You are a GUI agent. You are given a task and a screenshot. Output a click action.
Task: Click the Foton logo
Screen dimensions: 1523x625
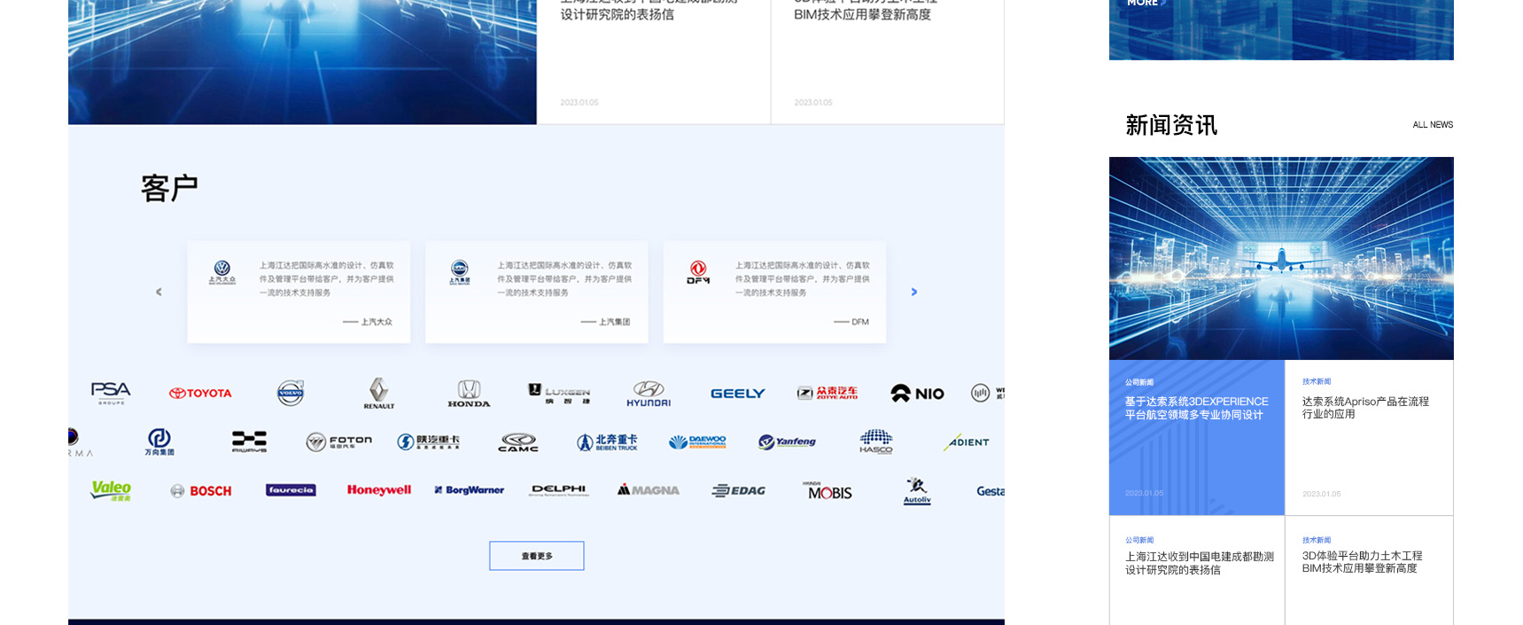pyautogui.click(x=338, y=441)
